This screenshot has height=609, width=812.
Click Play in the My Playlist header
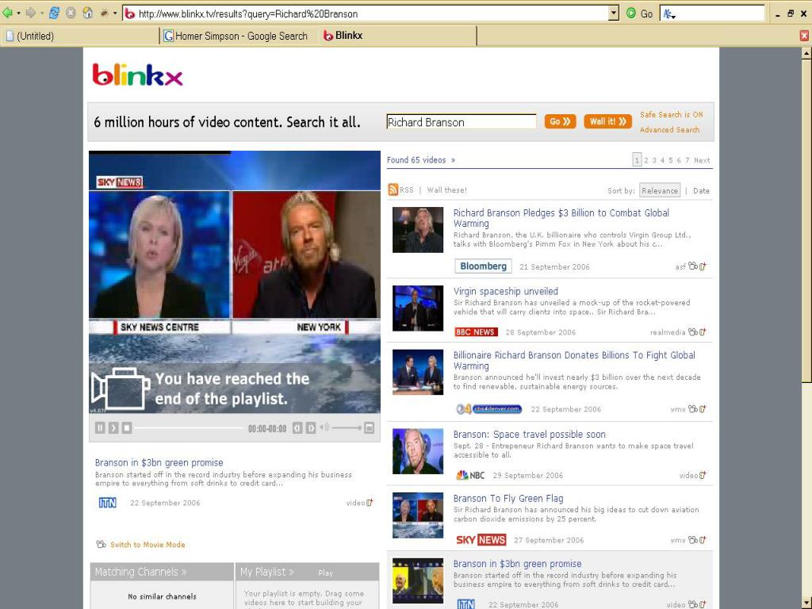coord(325,573)
